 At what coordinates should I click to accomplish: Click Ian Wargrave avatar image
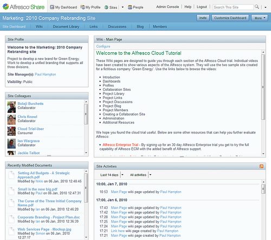click(11, 143)
